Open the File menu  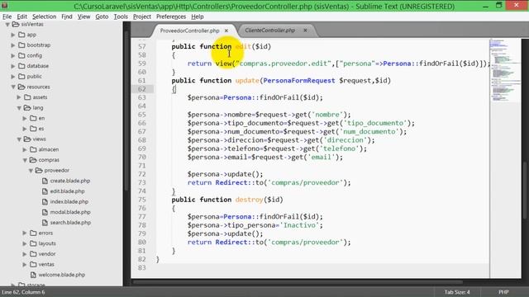(7, 16)
